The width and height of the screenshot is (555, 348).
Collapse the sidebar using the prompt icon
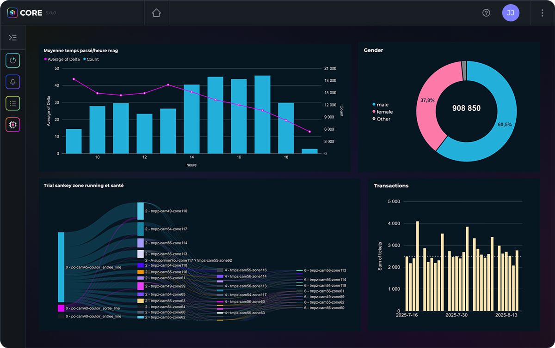13,37
